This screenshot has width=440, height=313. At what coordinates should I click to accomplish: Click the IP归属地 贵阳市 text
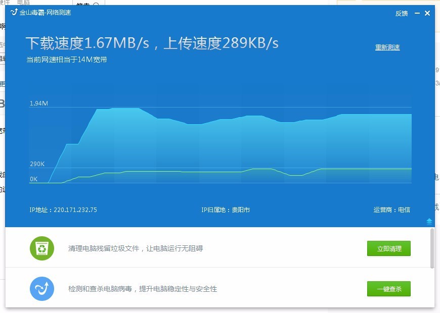click(226, 210)
